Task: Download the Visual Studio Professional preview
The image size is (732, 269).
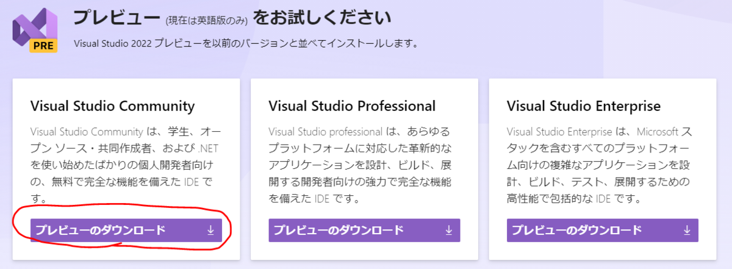Action: (364, 230)
